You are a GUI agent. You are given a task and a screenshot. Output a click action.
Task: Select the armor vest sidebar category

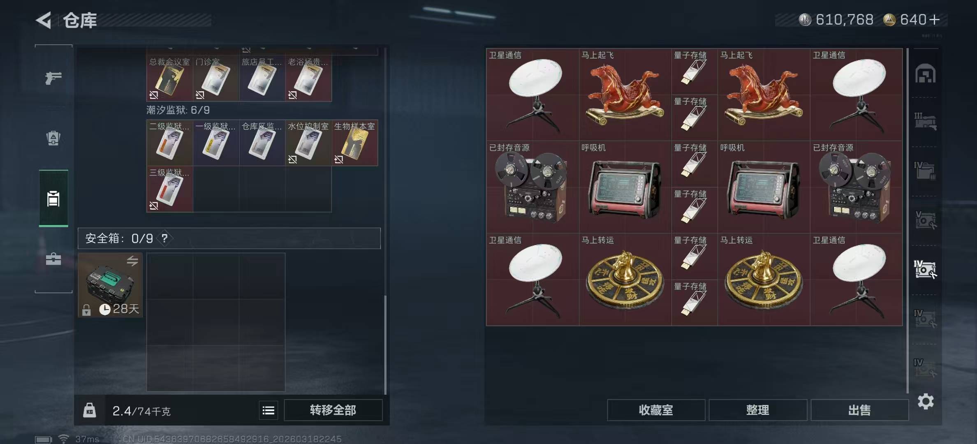click(53, 138)
